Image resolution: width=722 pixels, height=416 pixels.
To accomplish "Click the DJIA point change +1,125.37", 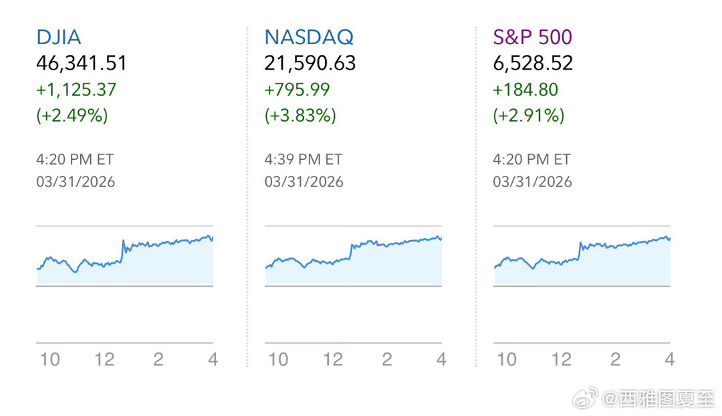I will [76, 90].
